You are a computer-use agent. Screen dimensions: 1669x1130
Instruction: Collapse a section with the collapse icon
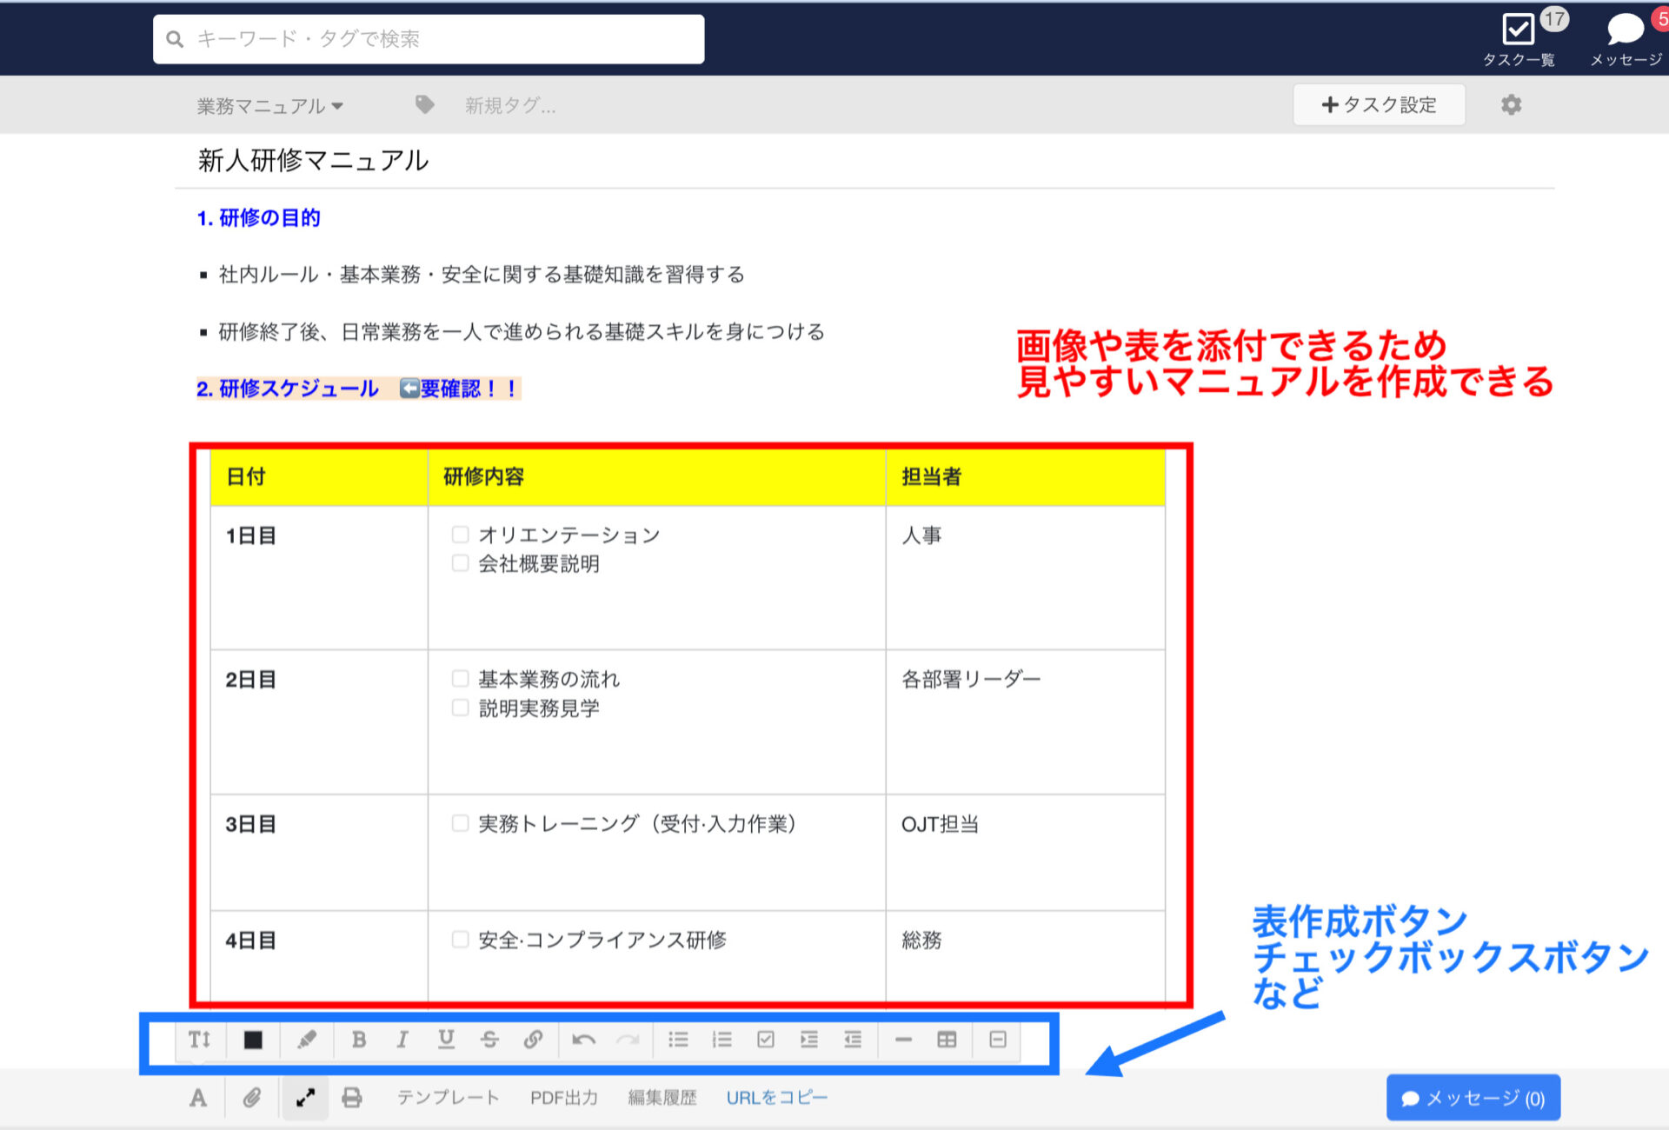tap(997, 1040)
